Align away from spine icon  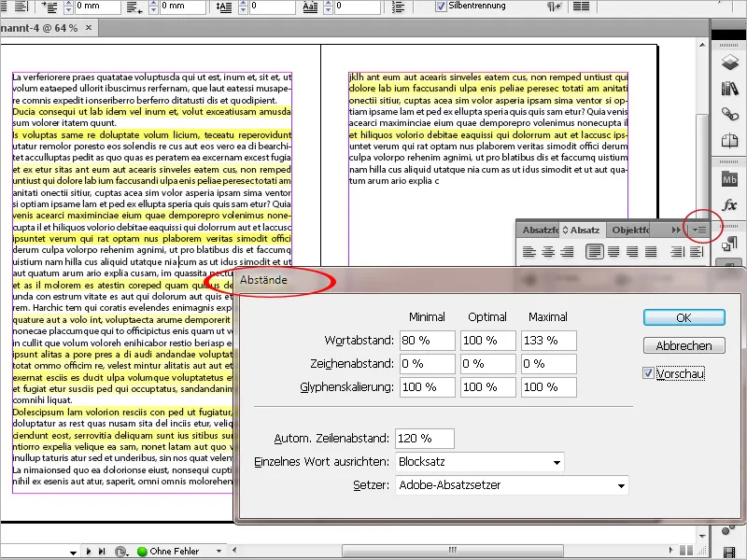pos(696,251)
